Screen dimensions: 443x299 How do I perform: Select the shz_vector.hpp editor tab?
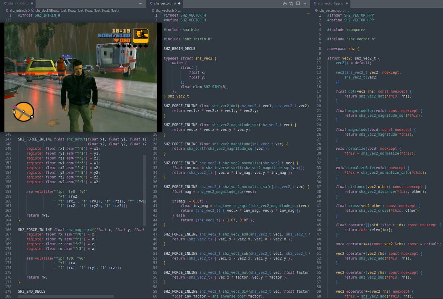tap(330, 3)
